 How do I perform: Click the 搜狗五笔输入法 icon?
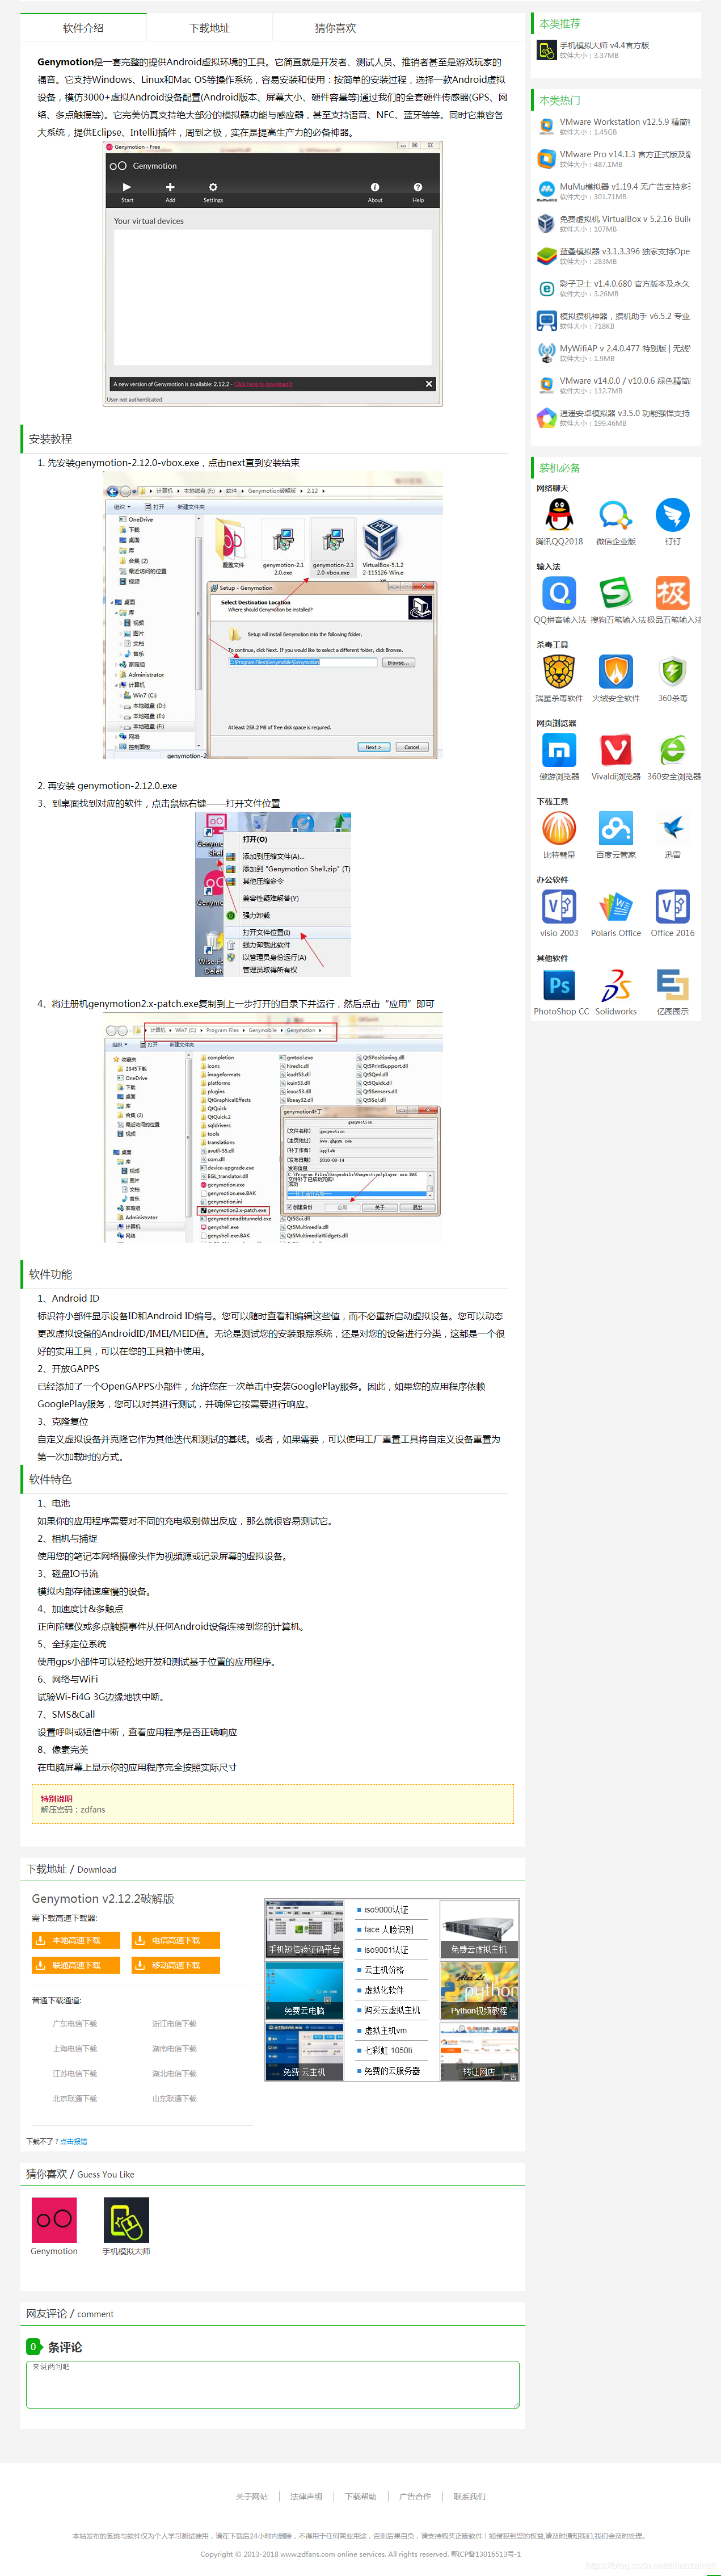pyautogui.click(x=615, y=593)
